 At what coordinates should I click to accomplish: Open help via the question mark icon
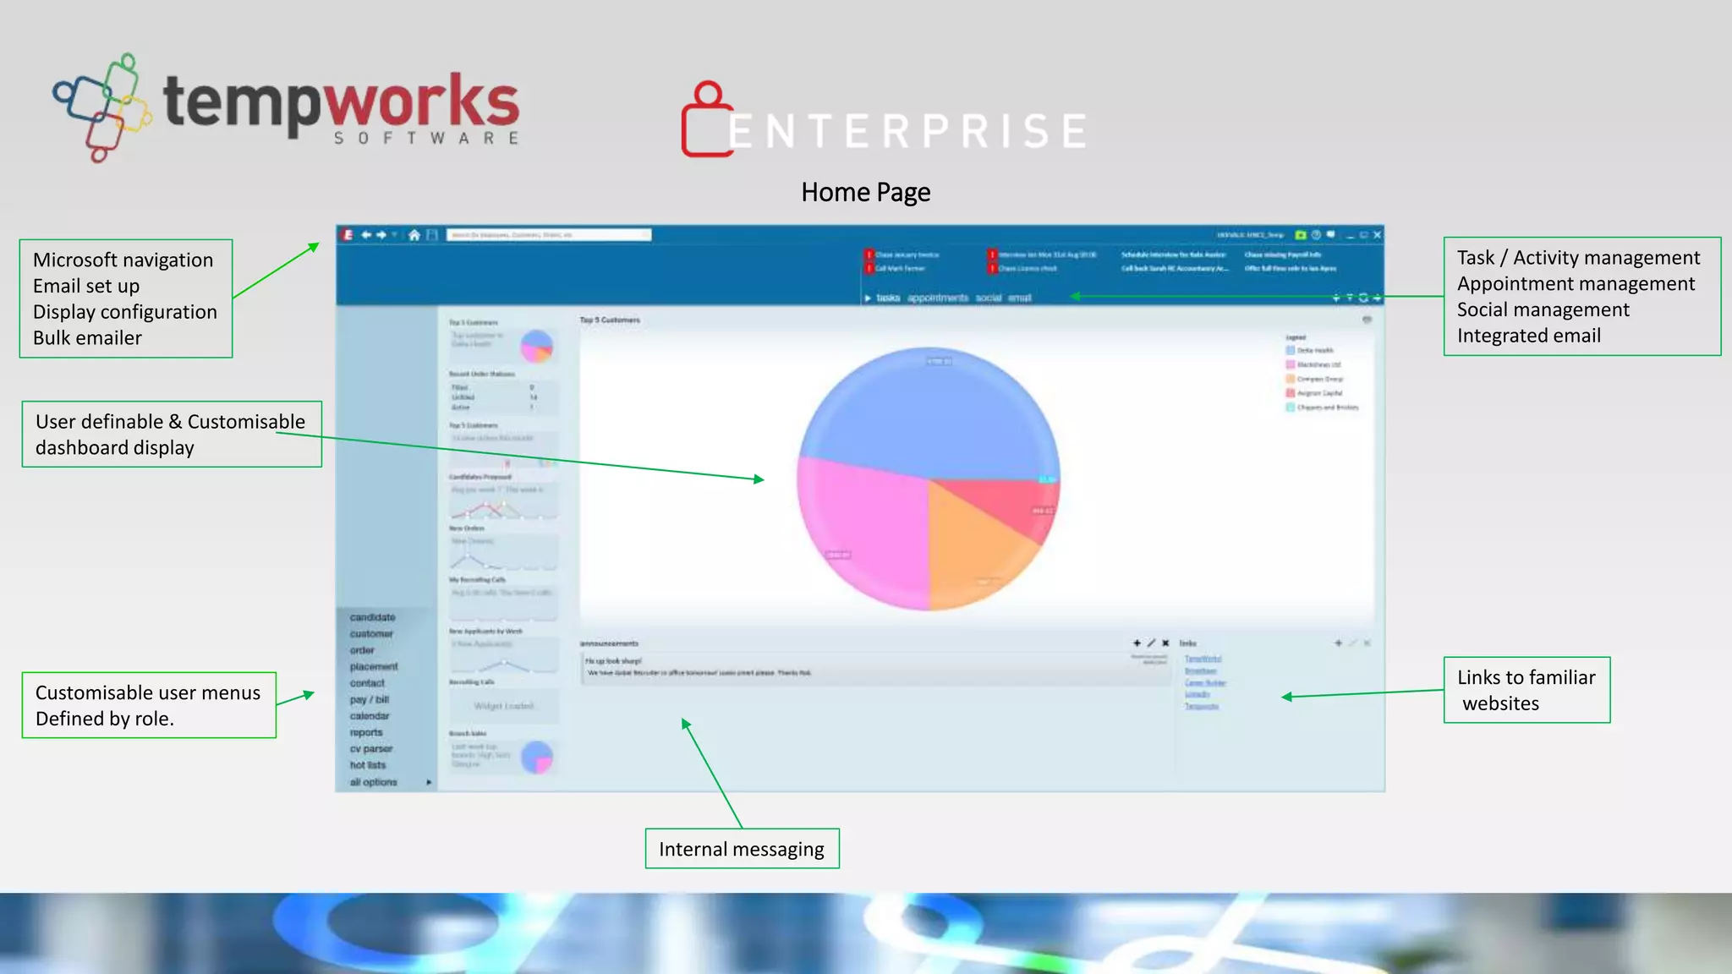1316,235
